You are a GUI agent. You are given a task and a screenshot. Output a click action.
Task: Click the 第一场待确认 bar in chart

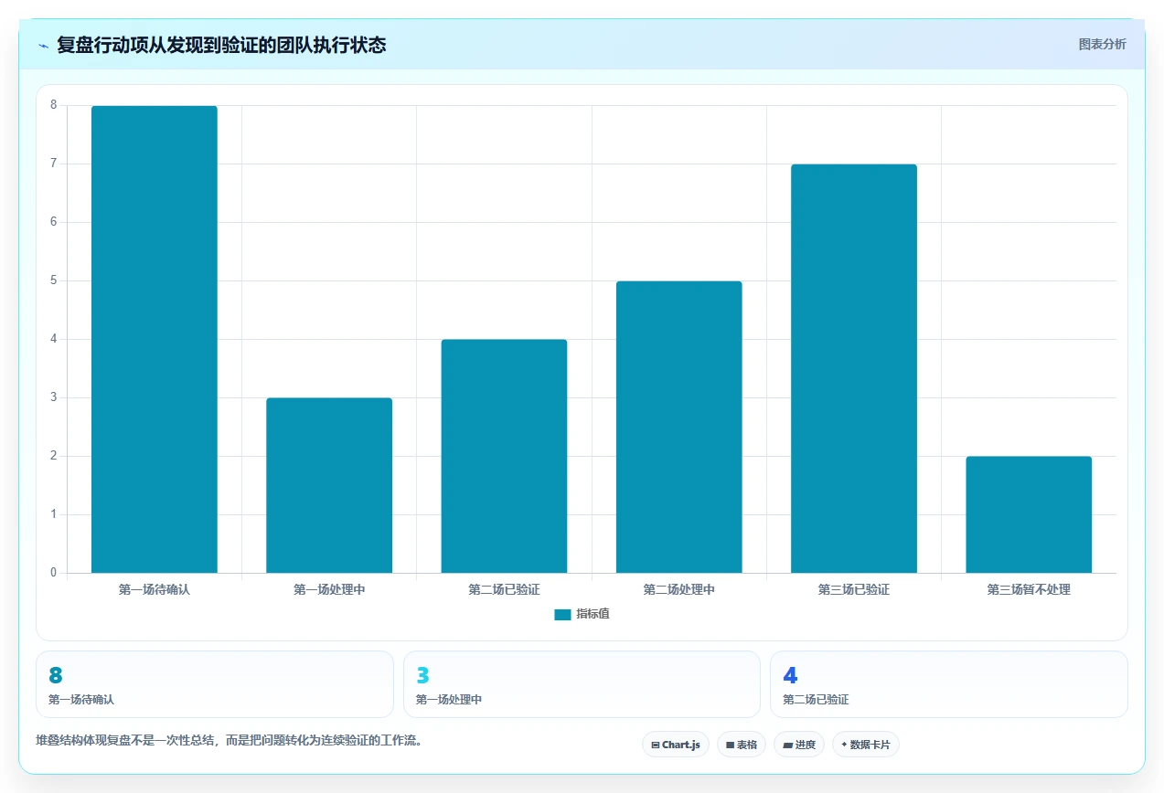[155, 340]
